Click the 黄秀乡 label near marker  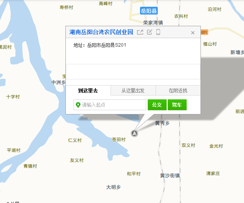[162, 124]
